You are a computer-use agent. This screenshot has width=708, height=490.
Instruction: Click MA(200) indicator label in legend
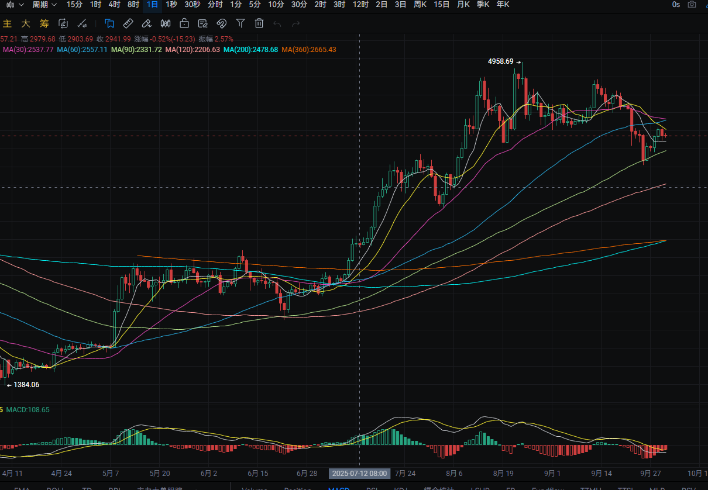[x=252, y=50]
